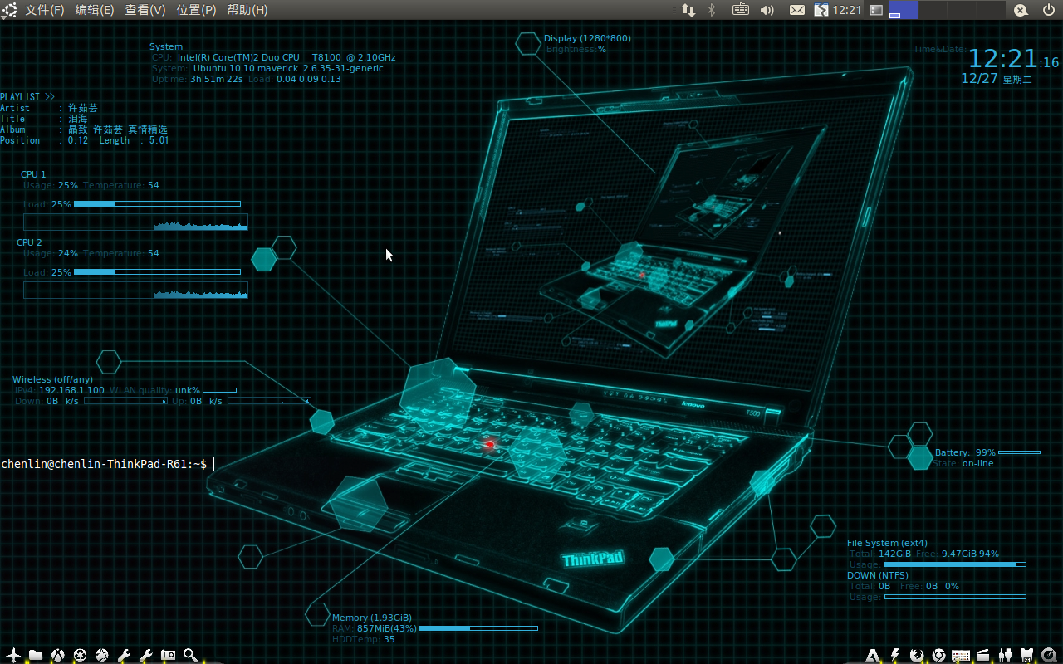This screenshot has width=1063, height=664.
Task: Click the Wireless (off/any) label
Action: point(52,379)
